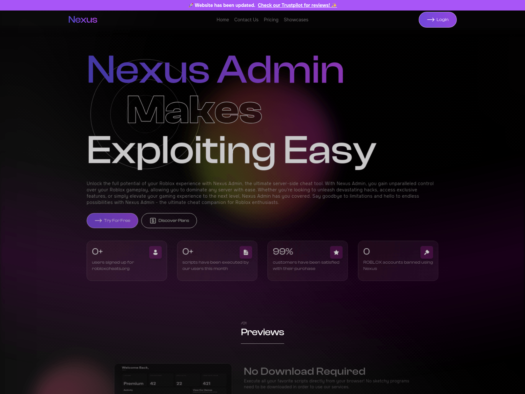Click the star icon on the satisfaction card
Viewport: 525px width, 394px height.
pos(336,252)
